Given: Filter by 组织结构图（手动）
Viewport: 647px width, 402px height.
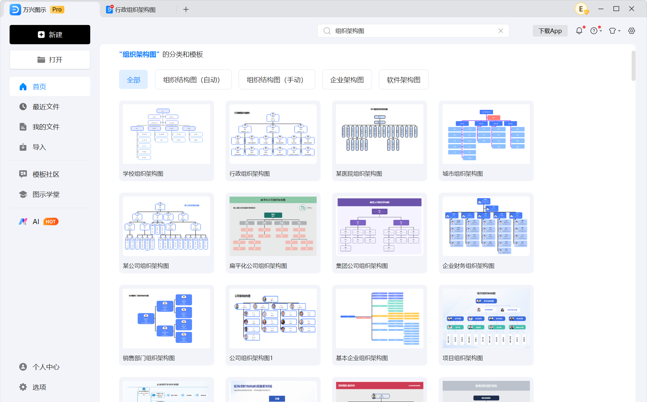Looking at the screenshot, I should [x=277, y=79].
